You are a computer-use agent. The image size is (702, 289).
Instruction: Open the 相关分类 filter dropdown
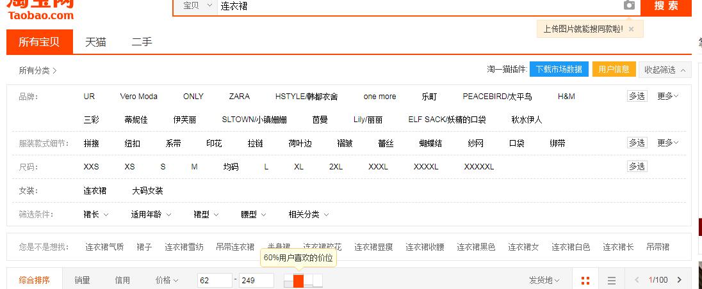(x=309, y=214)
